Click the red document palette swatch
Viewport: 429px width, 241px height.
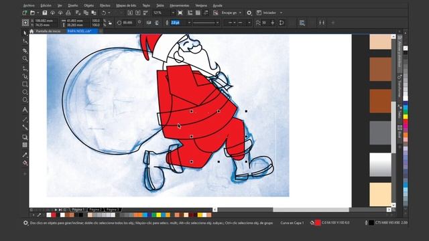click(x=54, y=216)
